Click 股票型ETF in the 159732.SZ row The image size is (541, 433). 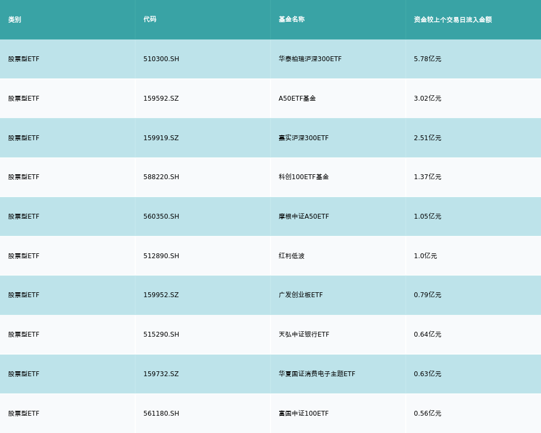[x=24, y=374]
